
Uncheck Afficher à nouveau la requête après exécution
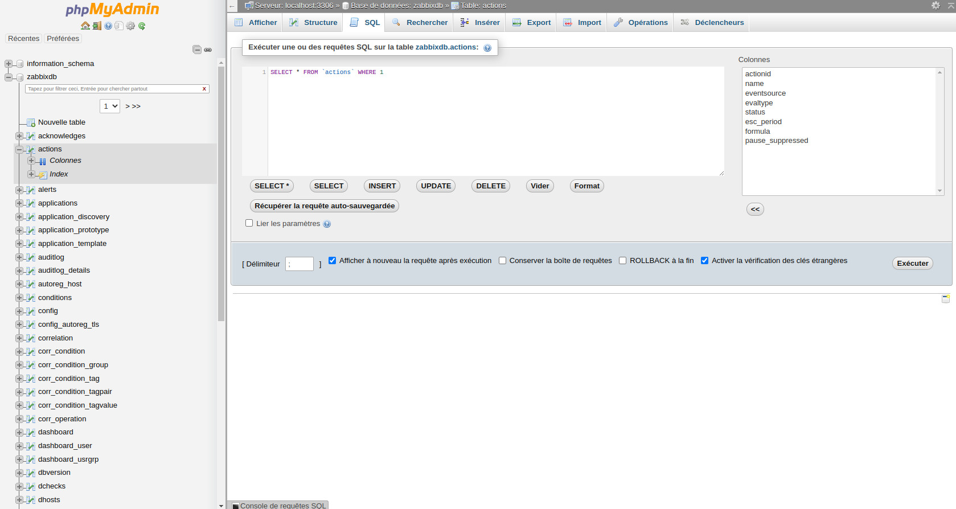pos(332,260)
